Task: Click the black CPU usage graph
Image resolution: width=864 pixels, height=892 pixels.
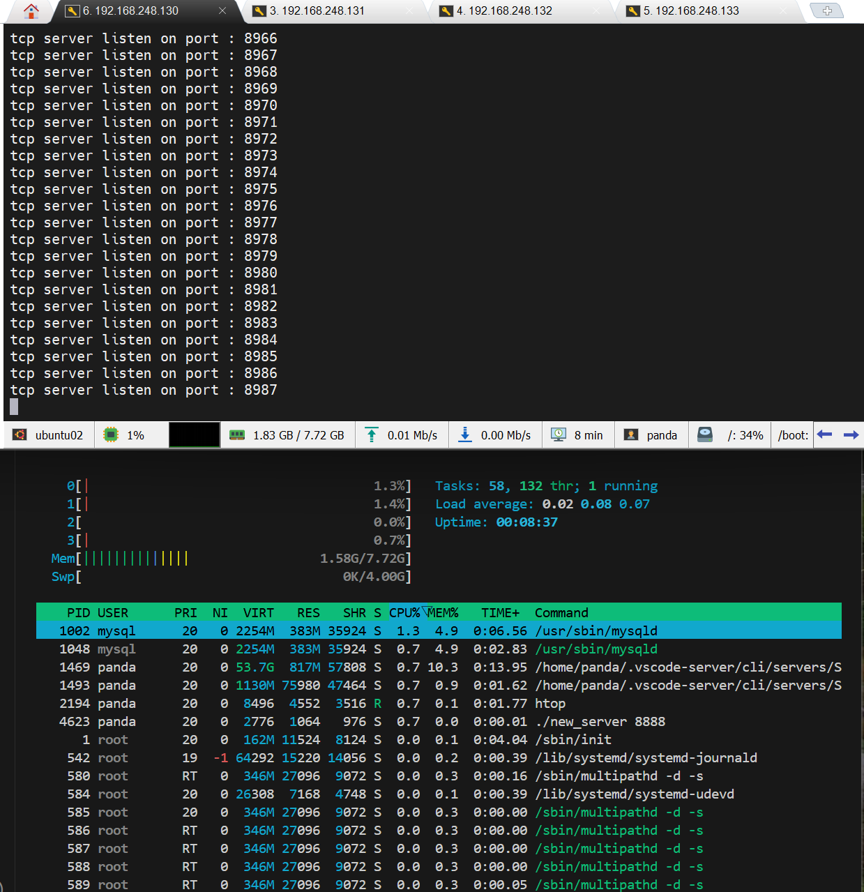Action: click(195, 434)
